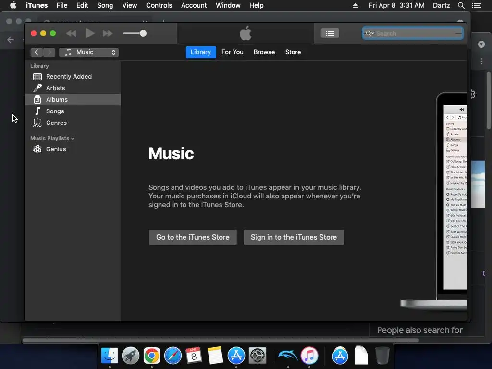
Task: Open the Window menu
Action: [228, 5]
